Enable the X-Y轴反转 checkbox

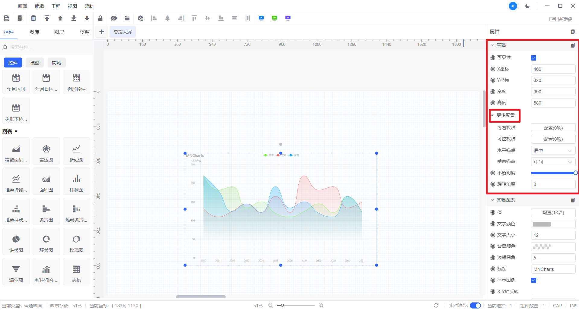[533, 292]
